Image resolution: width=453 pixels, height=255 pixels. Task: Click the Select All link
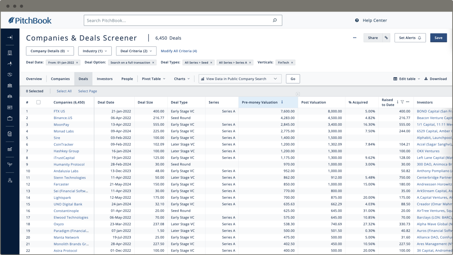click(x=64, y=91)
